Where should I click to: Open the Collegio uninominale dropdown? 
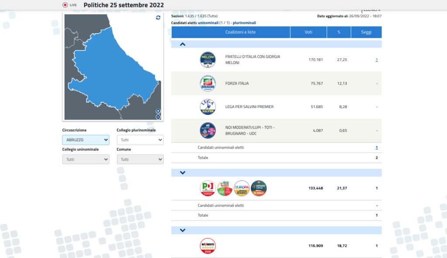(x=86, y=159)
